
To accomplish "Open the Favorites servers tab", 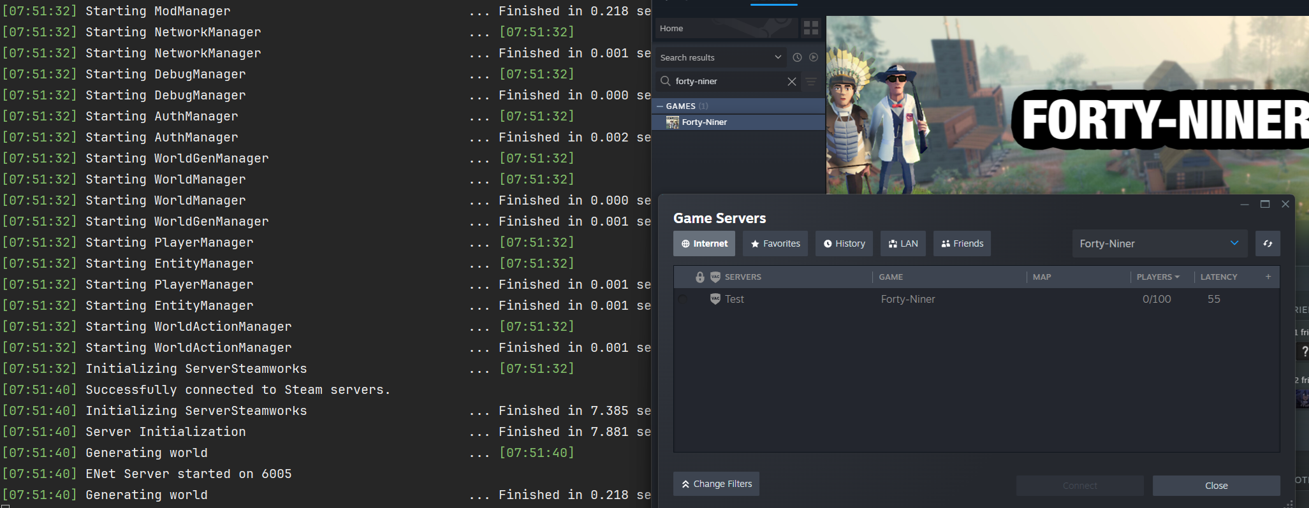I will [x=775, y=243].
